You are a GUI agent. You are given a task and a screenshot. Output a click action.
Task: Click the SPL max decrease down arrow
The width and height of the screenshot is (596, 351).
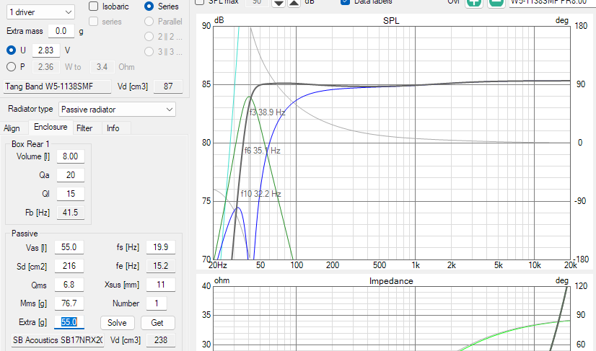tap(279, 3)
